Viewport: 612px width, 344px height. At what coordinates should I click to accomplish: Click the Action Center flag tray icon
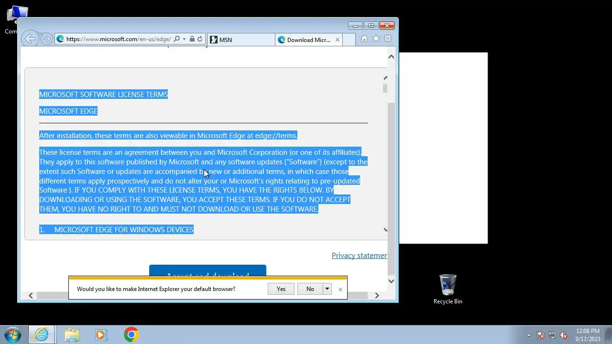(541, 335)
